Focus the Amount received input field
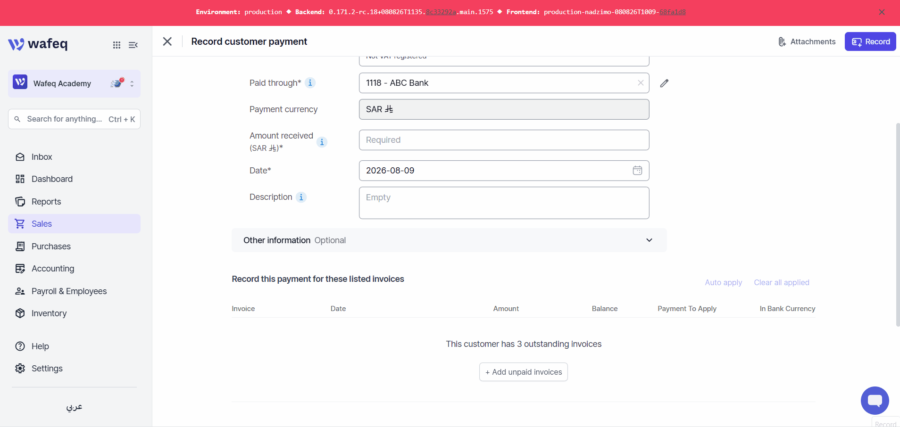Screen dimensions: 900x427 [504, 140]
